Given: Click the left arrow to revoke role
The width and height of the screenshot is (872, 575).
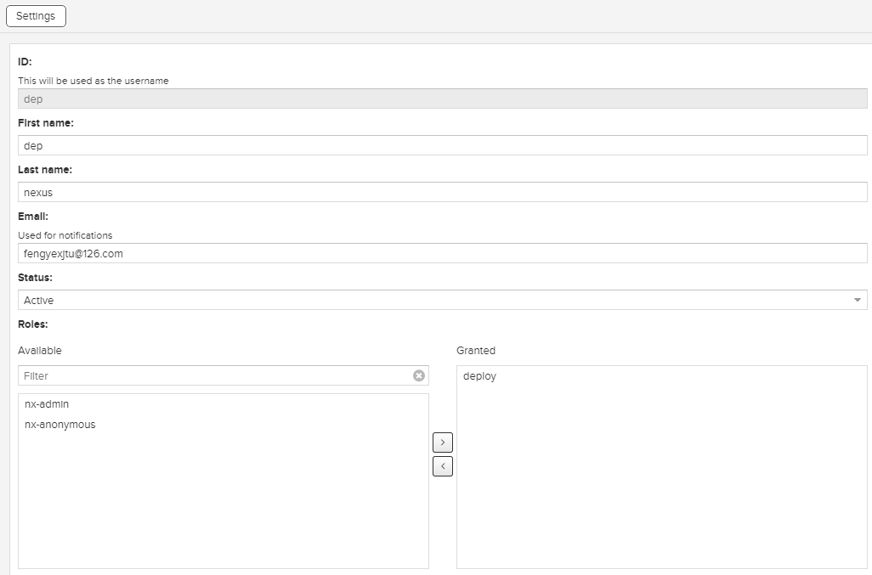Looking at the screenshot, I should 443,466.
